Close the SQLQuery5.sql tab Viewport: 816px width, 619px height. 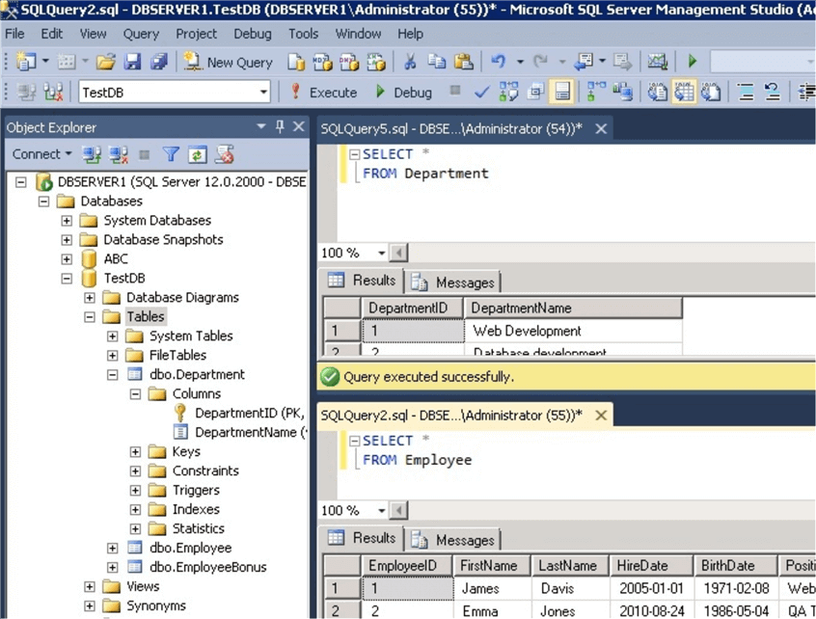point(601,128)
